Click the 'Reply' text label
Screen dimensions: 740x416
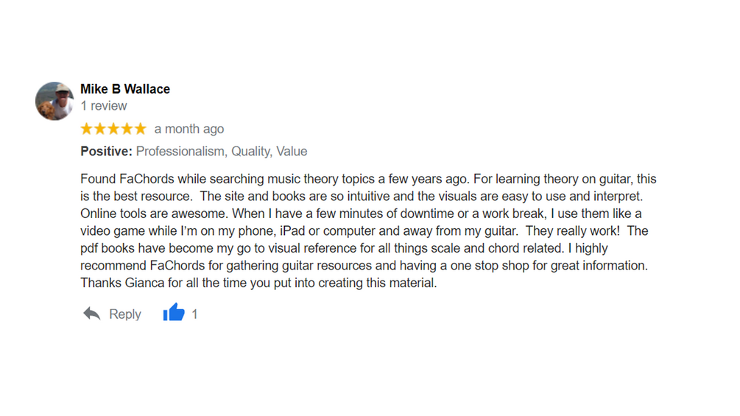(x=125, y=314)
